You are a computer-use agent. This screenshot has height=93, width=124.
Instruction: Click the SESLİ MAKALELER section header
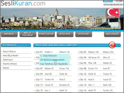tap(16, 45)
